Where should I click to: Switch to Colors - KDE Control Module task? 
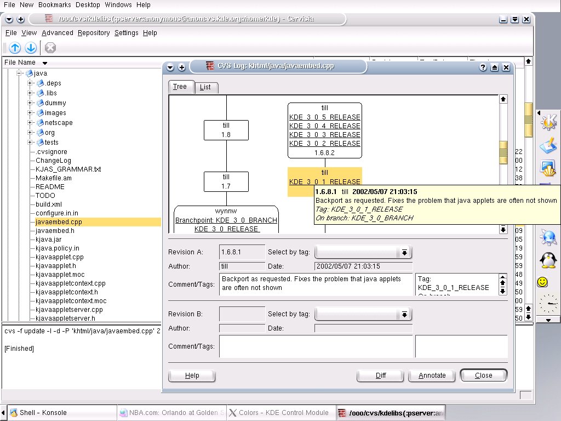tap(282, 412)
